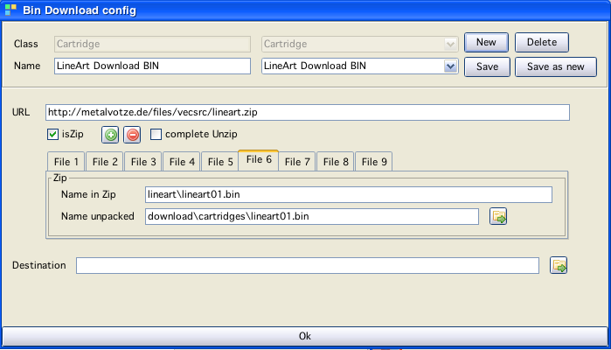Go to the File 7 tab
This screenshot has width=611, height=350.
pos(297,162)
